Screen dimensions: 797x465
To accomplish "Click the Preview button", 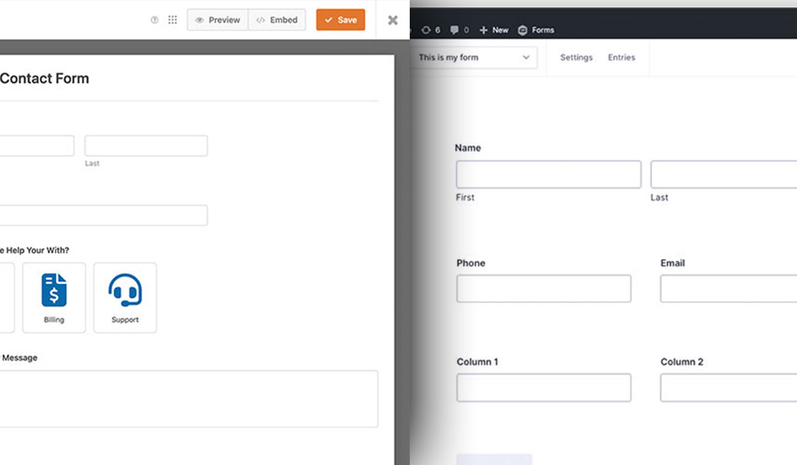I will coord(217,20).
